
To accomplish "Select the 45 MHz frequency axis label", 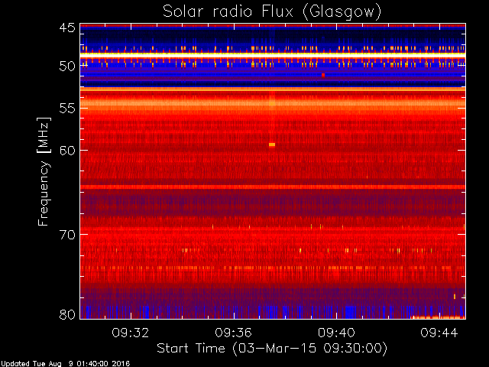I will pyautogui.click(x=67, y=28).
